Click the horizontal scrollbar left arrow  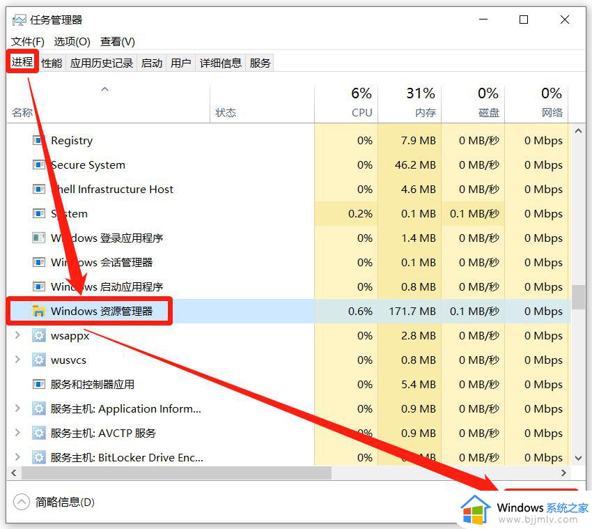coord(14,473)
